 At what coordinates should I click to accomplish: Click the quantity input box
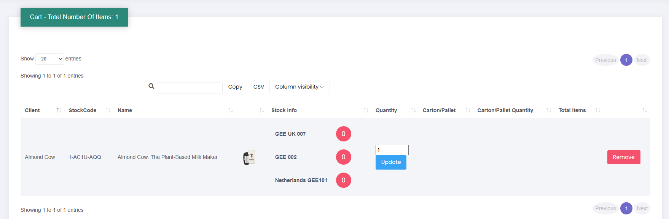(x=392, y=150)
